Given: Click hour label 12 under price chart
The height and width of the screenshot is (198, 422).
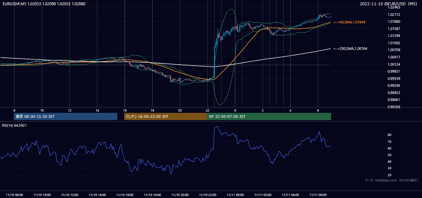Looking at the screenshot, I should click(70, 110).
